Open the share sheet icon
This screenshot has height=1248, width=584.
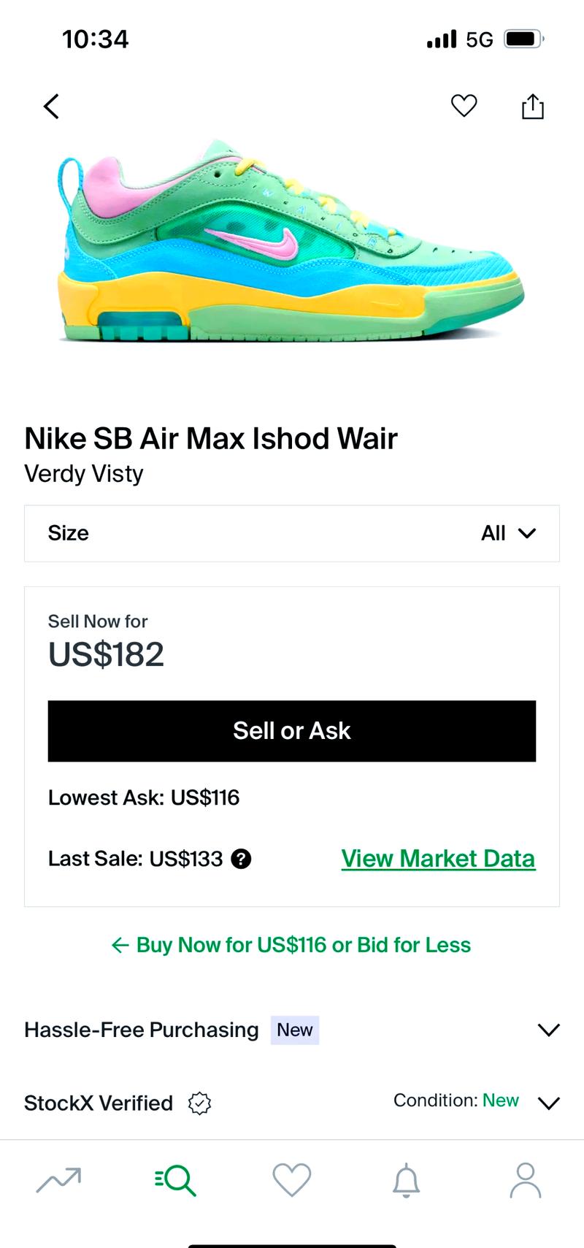click(x=533, y=106)
